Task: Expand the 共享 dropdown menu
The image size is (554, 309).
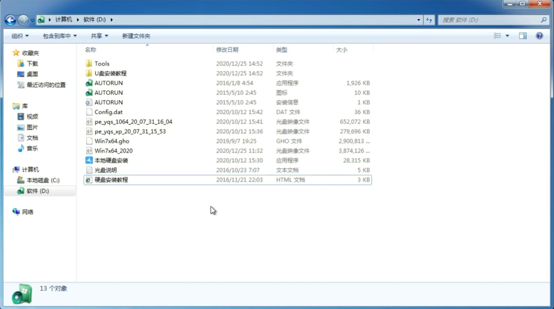Action: 99,36
